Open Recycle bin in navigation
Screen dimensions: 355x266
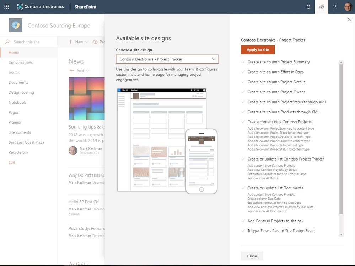point(18,152)
